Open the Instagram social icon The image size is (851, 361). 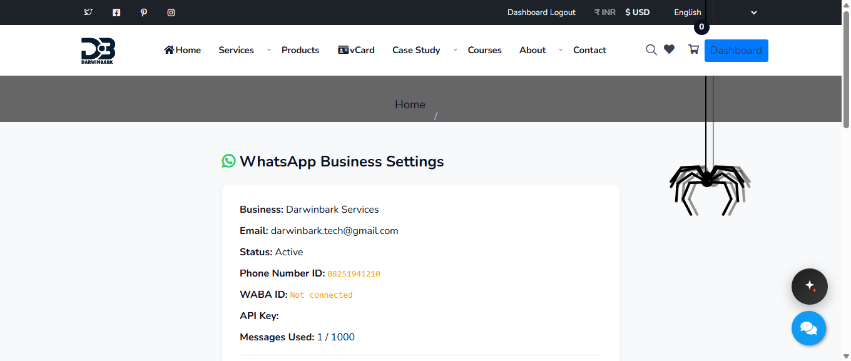pos(171,13)
